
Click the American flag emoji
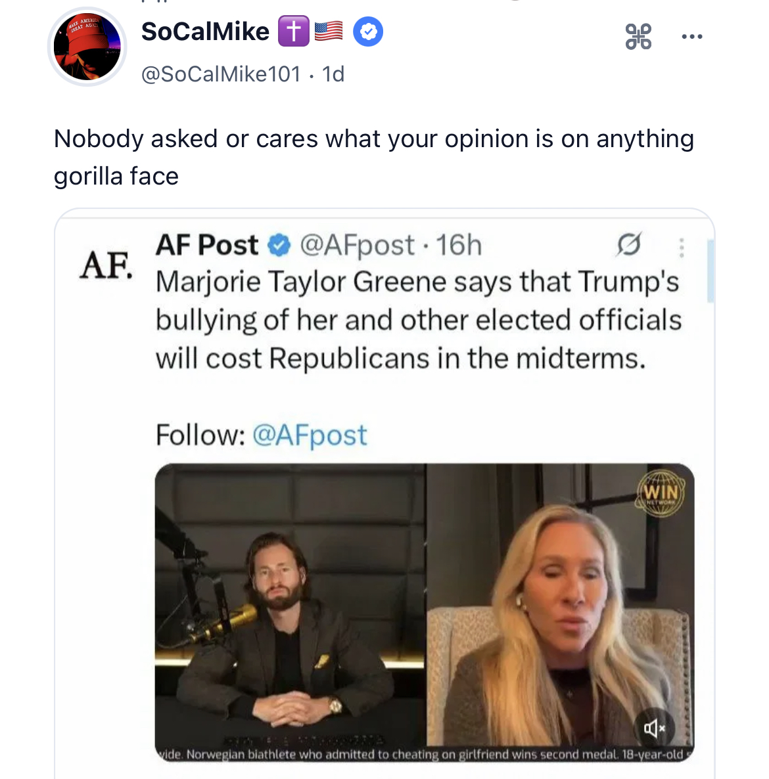[329, 31]
